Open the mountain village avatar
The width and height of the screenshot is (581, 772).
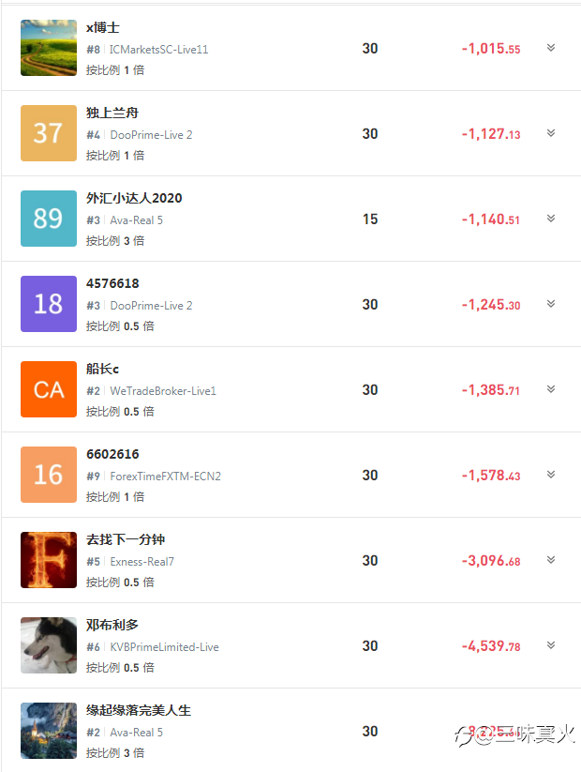coord(49,731)
